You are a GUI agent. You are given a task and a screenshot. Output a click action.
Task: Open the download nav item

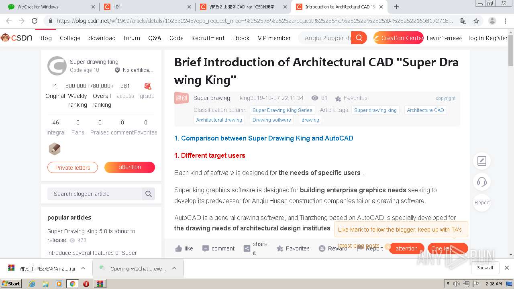pyautogui.click(x=102, y=38)
